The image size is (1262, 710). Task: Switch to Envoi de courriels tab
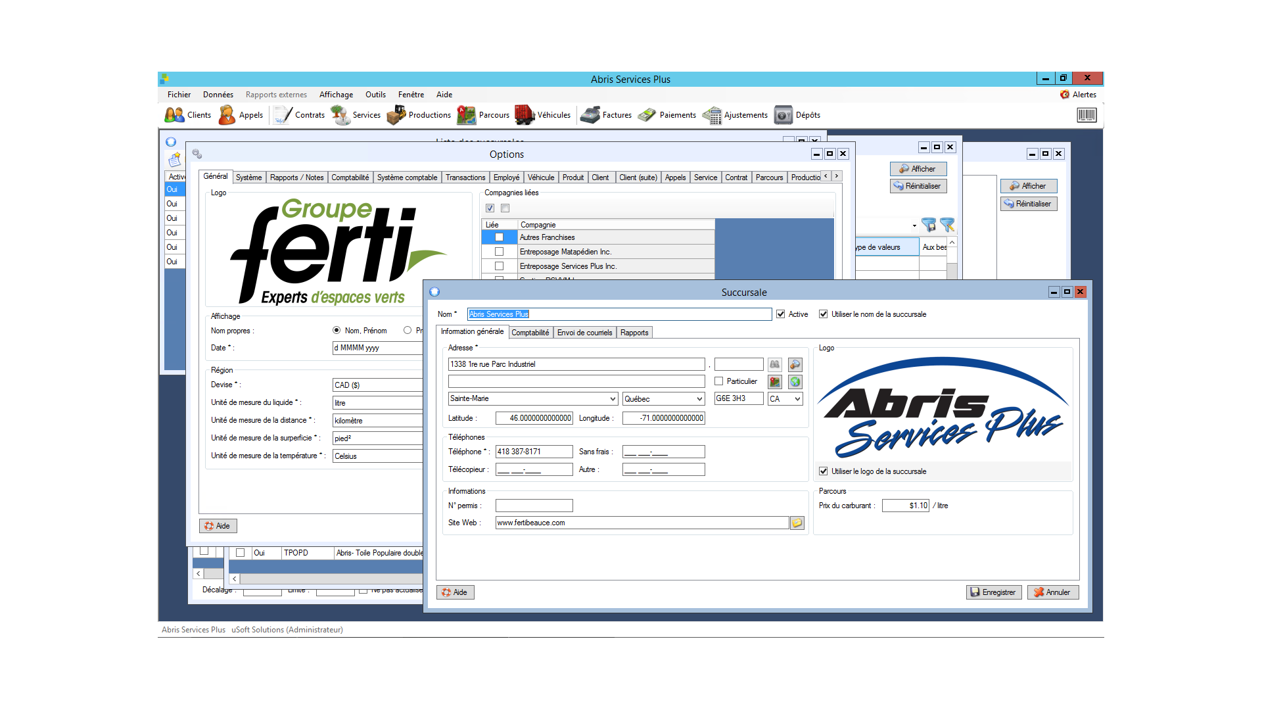(x=584, y=333)
